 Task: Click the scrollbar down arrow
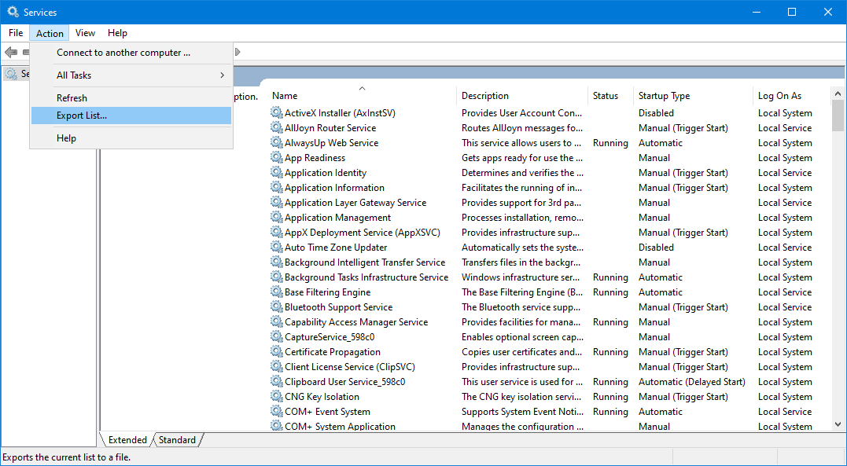point(836,423)
